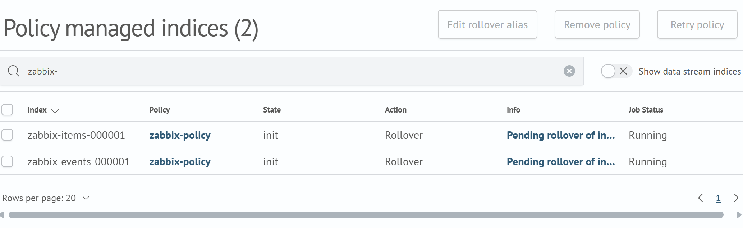Open the Info link for zabbix-events-000001
The image size is (743, 228).
pyautogui.click(x=560, y=162)
